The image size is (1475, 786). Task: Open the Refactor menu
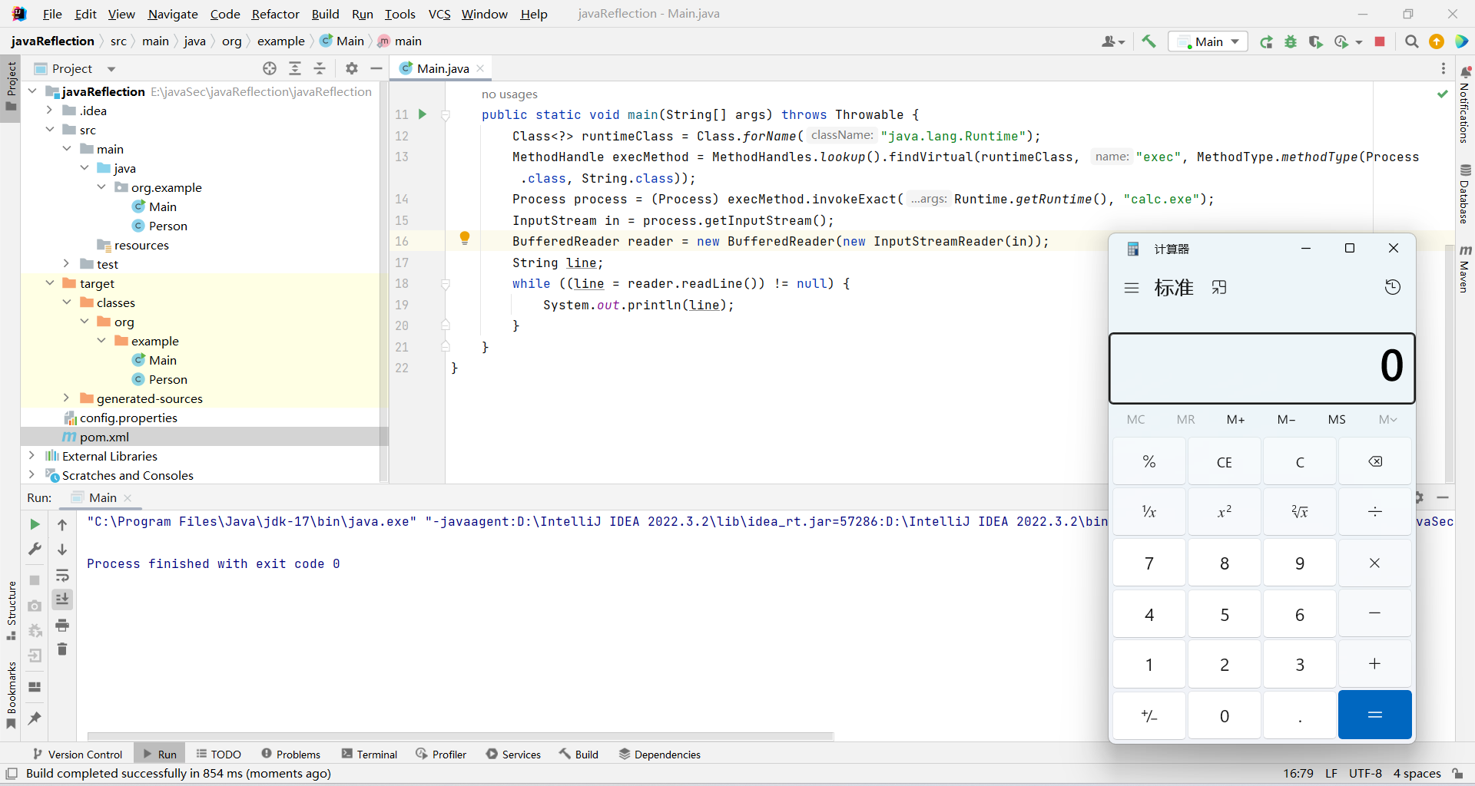275,14
